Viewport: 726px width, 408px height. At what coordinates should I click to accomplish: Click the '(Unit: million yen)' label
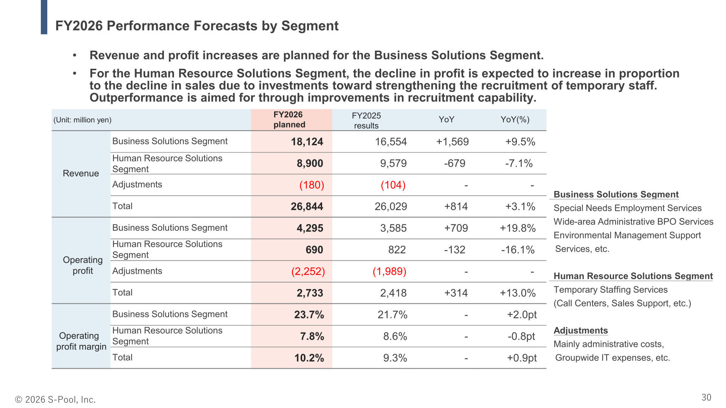point(82,120)
